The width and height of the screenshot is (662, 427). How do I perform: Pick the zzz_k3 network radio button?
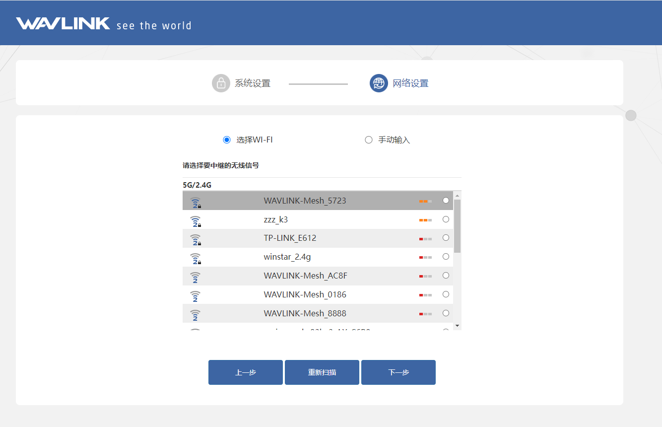click(x=446, y=219)
